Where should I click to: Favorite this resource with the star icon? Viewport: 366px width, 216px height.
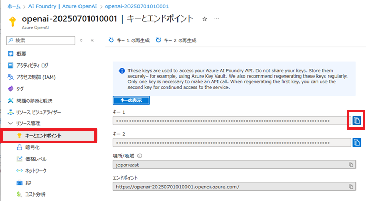[x=205, y=19]
